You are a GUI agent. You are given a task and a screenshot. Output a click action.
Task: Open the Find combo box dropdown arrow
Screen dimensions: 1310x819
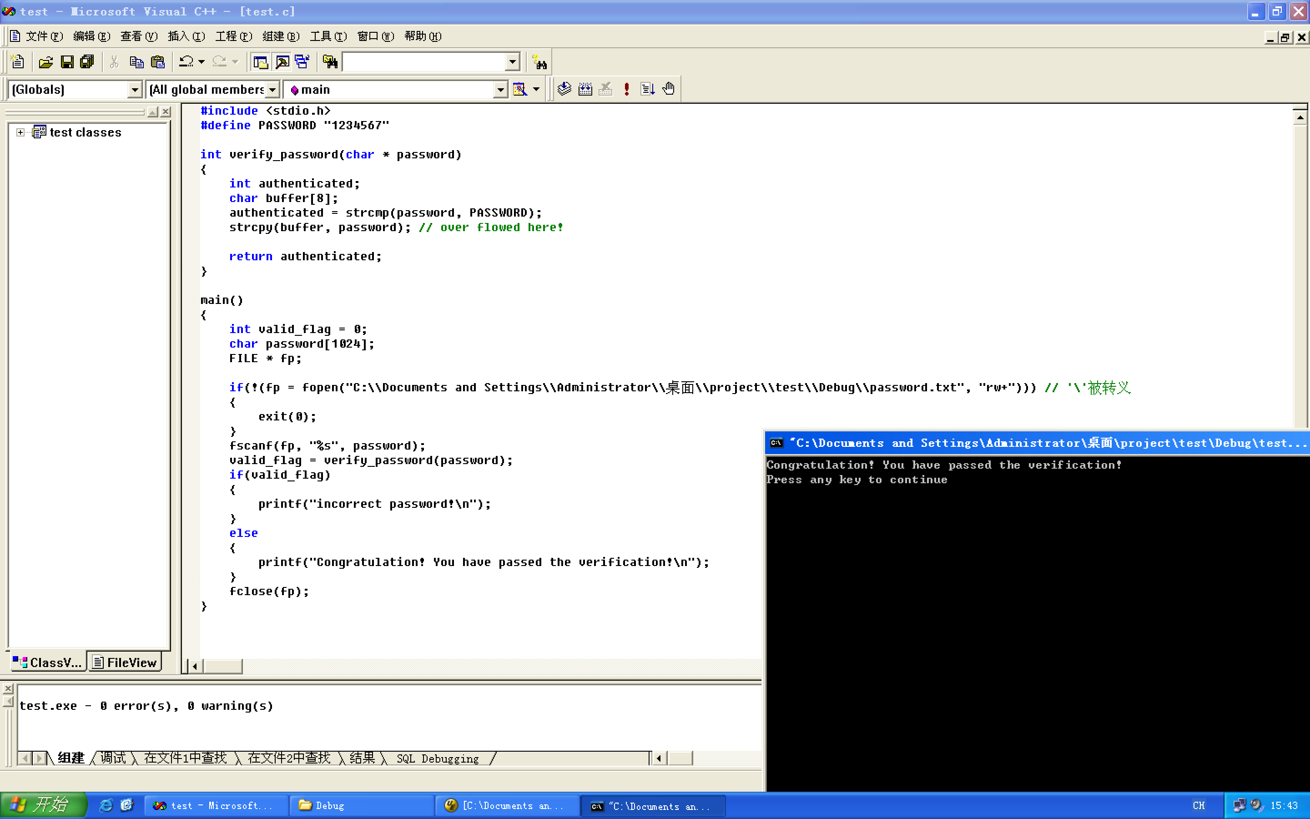click(x=512, y=62)
